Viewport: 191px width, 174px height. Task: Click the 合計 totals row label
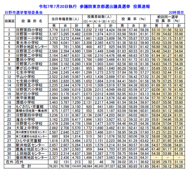tap(26, 166)
